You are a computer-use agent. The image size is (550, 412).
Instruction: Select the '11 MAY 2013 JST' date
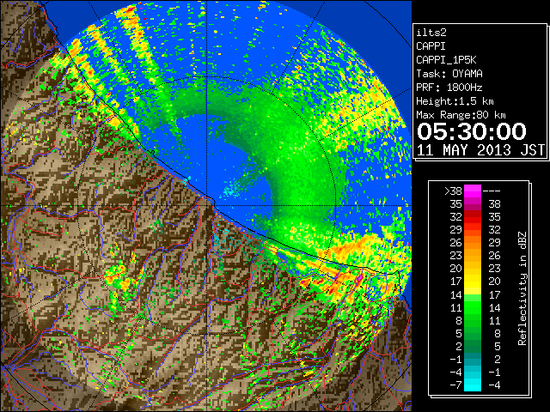point(480,150)
